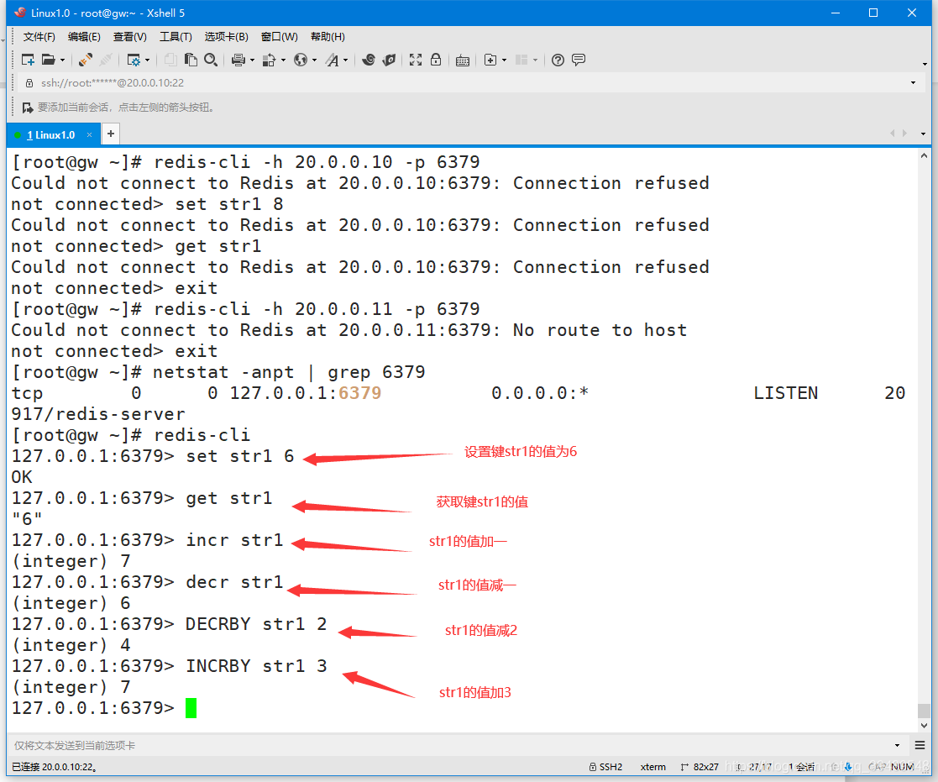Close the Linux1.0 tab
Screen dimensions: 938x782
(89, 135)
